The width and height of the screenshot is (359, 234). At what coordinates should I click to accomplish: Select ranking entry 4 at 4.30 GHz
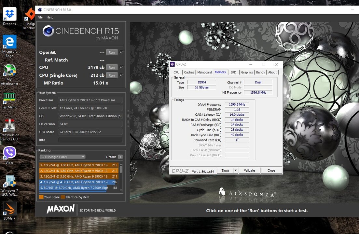pos(79,182)
